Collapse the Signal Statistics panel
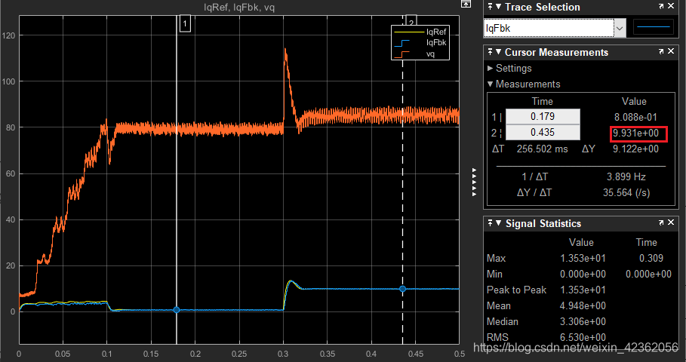Image resolution: width=686 pixels, height=362 pixels. tap(498, 223)
